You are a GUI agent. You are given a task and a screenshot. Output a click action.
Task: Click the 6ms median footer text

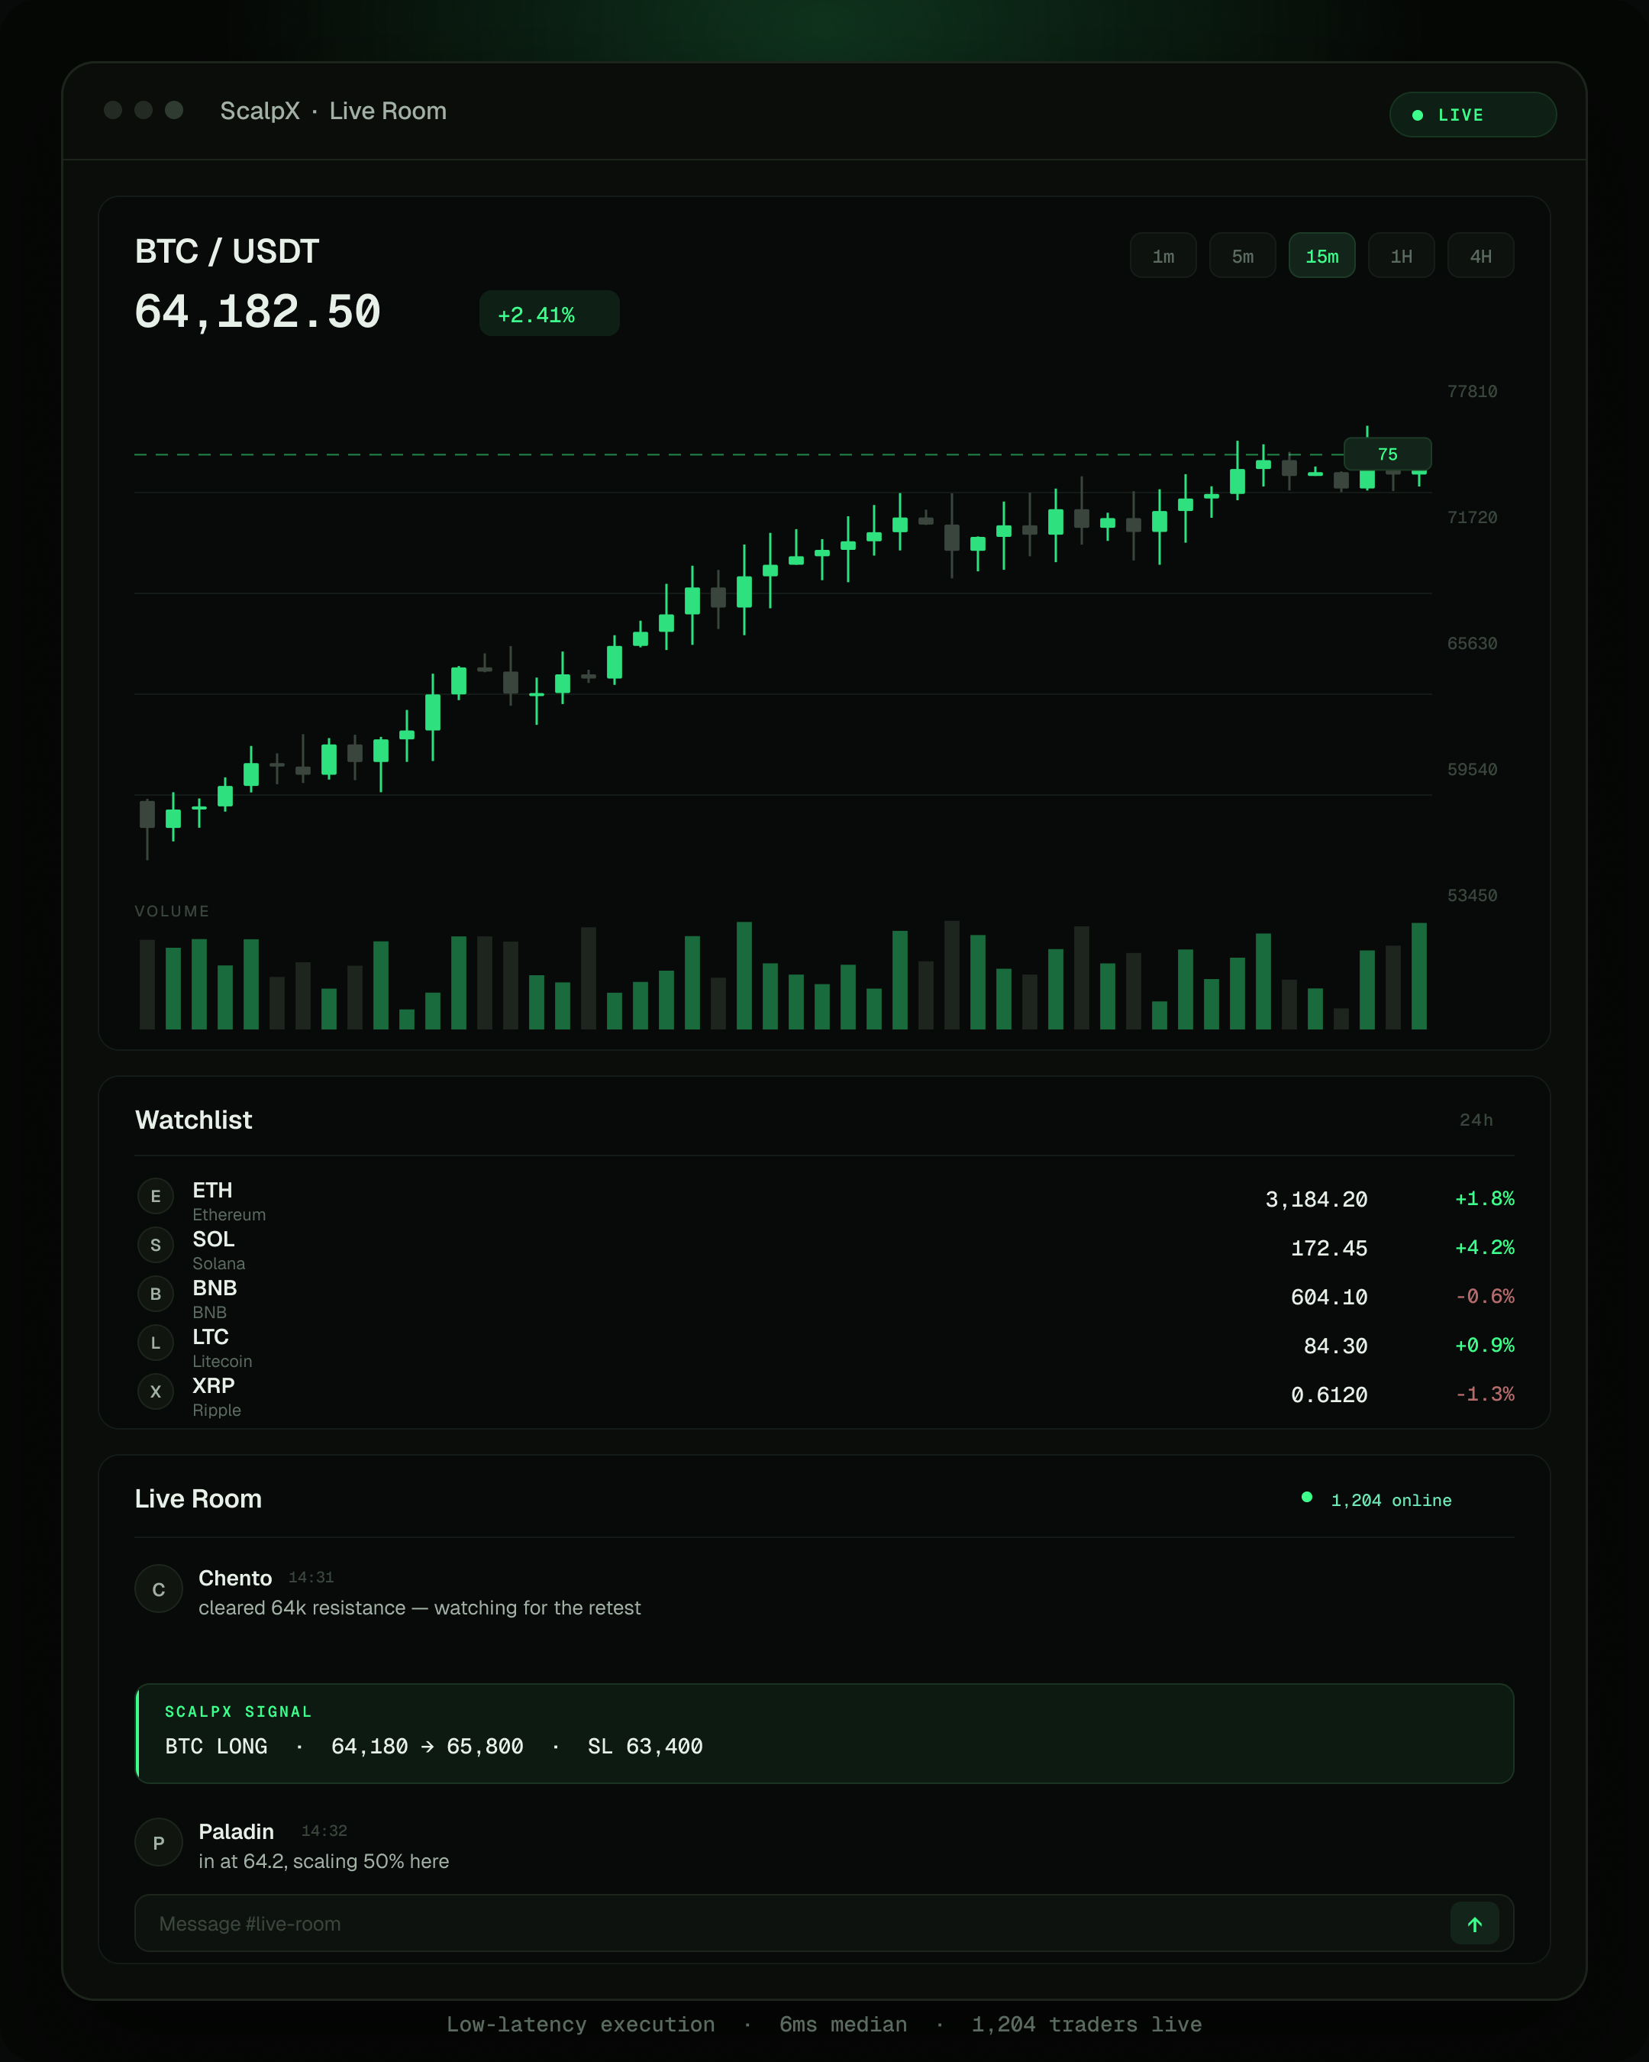(842, 2025)
